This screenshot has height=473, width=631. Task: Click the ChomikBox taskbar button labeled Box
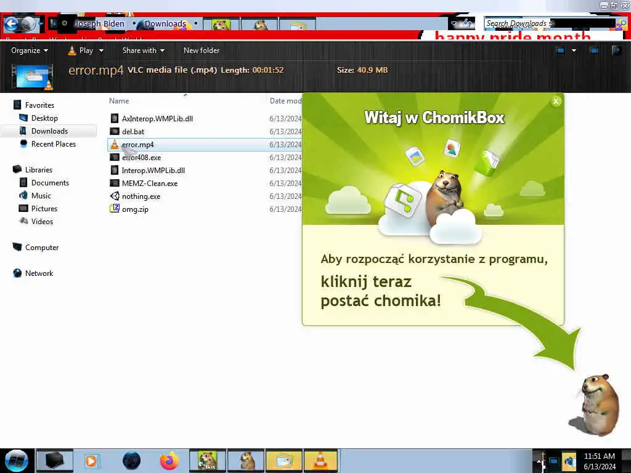pyautogui.click(x=208, y=461)
